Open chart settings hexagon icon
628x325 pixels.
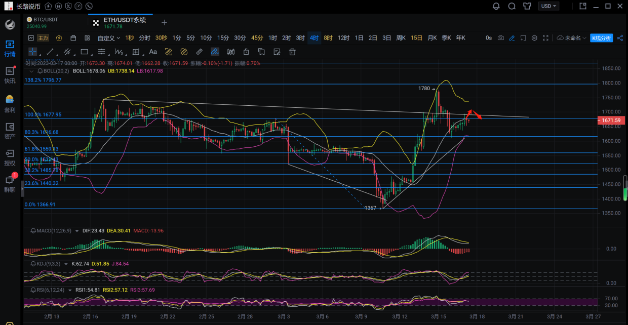click(534, 38)
